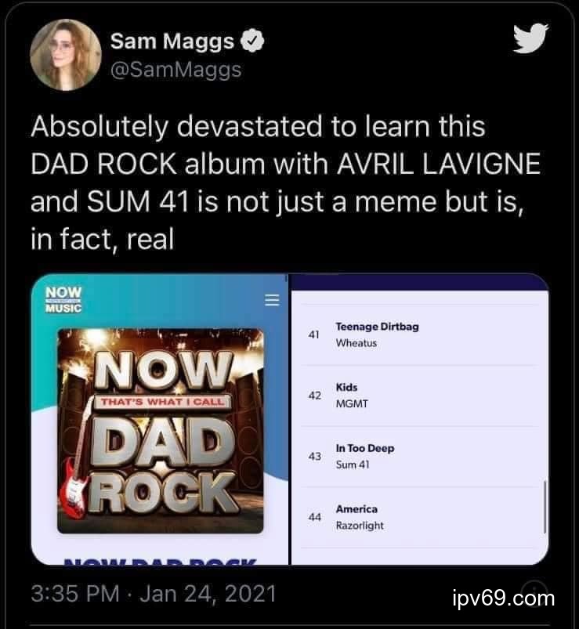Click the tweet text body
Screen dimensions: 579x629
pyautogui.click(x=285, y=183)
